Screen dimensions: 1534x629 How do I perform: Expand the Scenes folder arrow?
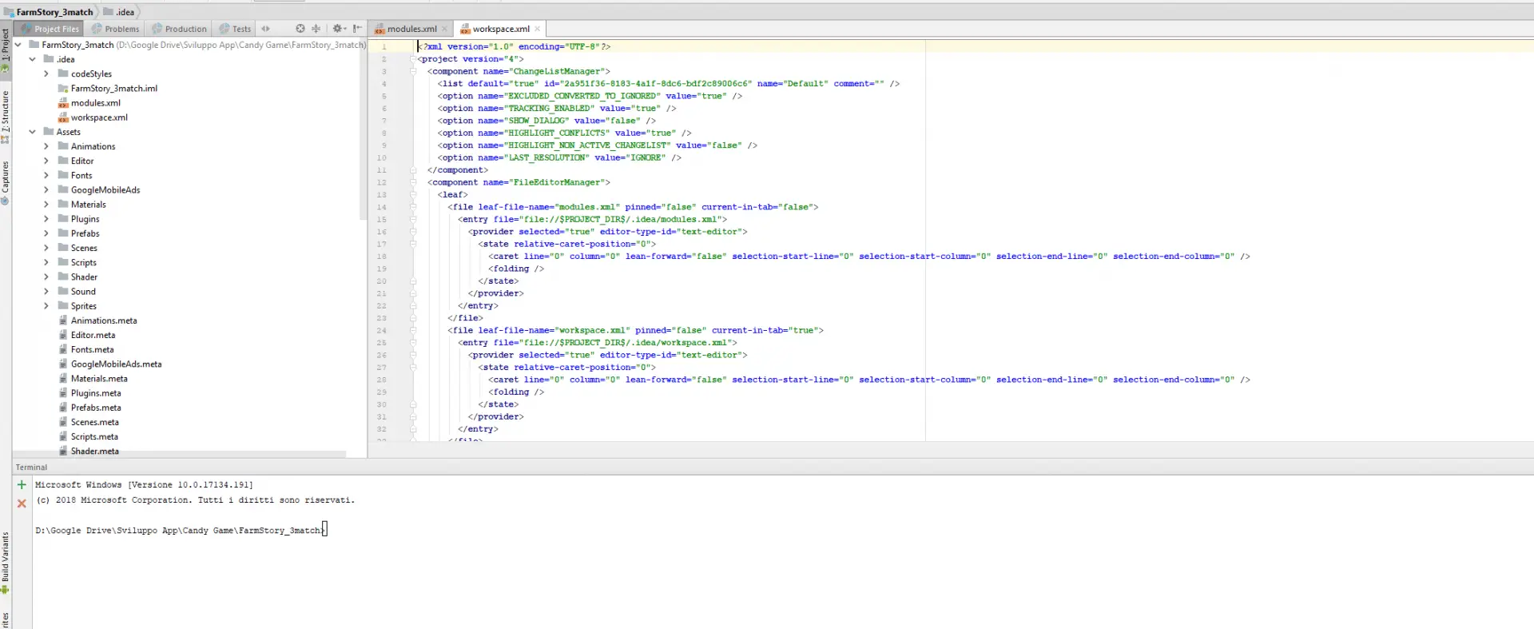pyautogui.click(x=46, y=248)
